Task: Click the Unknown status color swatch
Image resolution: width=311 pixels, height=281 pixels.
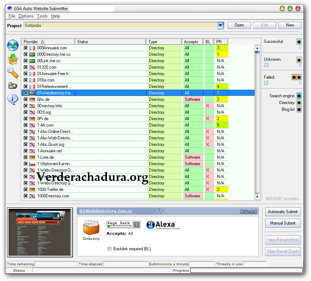Action: click(299, 60)
